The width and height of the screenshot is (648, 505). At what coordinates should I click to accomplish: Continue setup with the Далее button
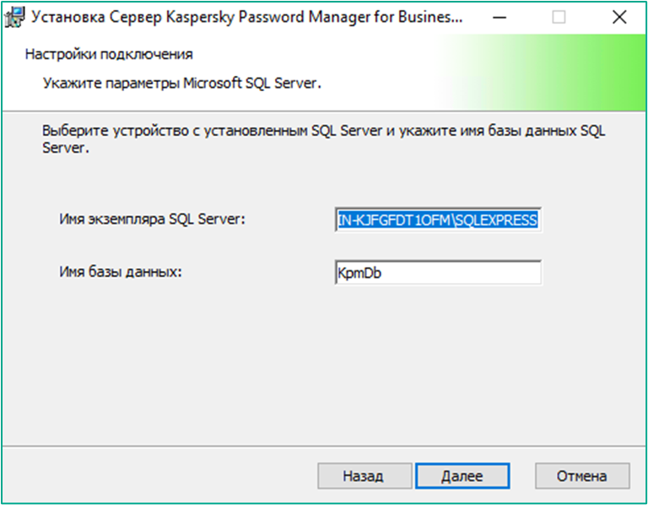coord(462,476)
